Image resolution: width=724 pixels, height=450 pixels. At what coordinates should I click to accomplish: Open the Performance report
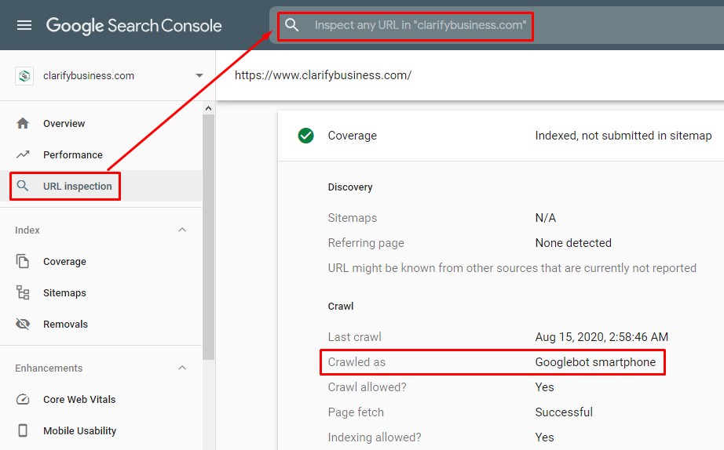(73, 155)
